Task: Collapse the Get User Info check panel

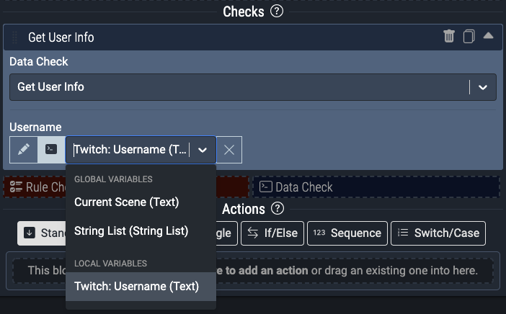Action: coord(488,36)
